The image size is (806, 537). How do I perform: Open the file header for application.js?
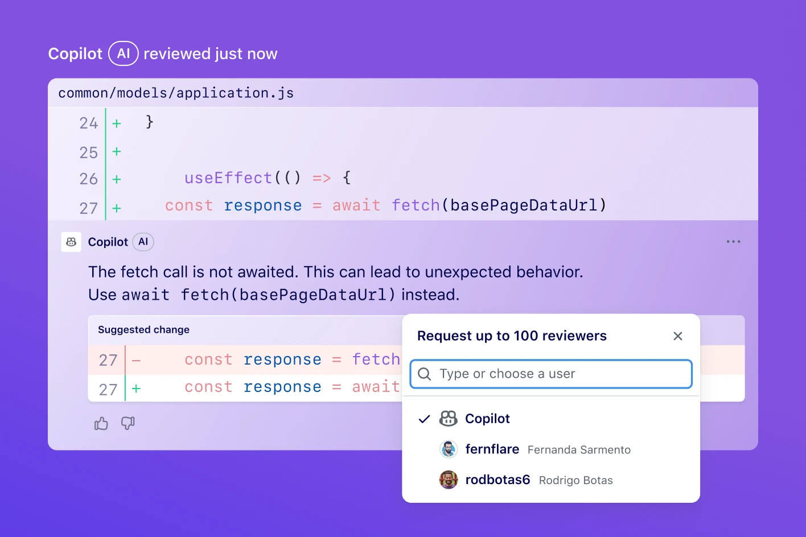175,92
